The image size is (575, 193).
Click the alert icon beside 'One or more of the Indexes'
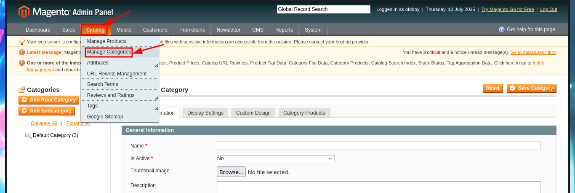pyautogui.click(x=22, y=63)
